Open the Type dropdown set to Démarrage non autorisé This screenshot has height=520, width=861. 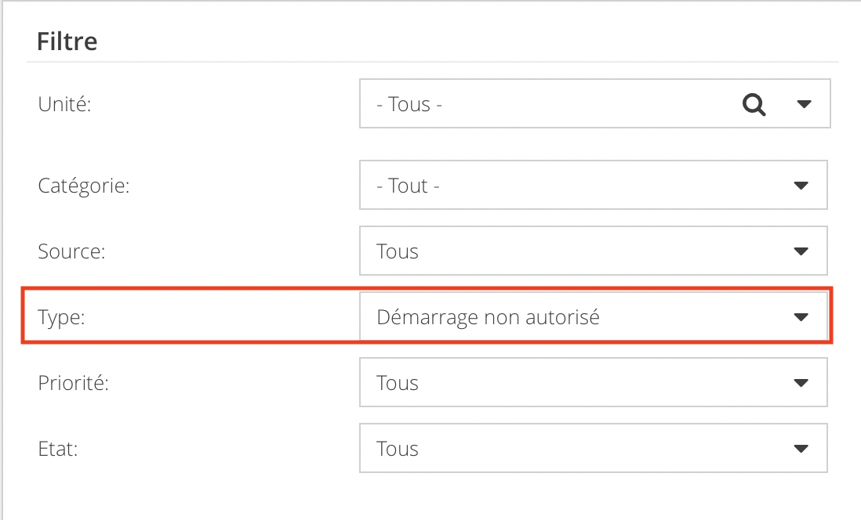(593, 316)
